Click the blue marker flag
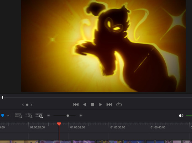Image resolution: width=192 pixels, height=143 pixels. tap(2, 115)
